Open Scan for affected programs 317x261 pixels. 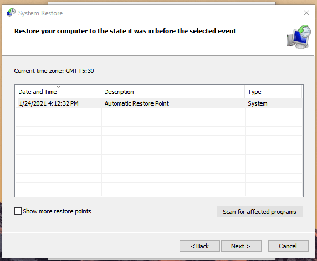point(260,212)
